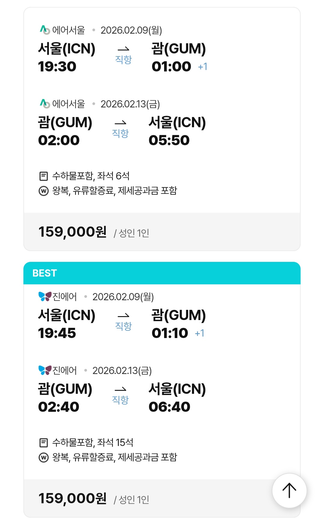This screenshot has width=324, height=521.
Task: Select the BEST banner above the Jin Air card
Action: point(162,273)
